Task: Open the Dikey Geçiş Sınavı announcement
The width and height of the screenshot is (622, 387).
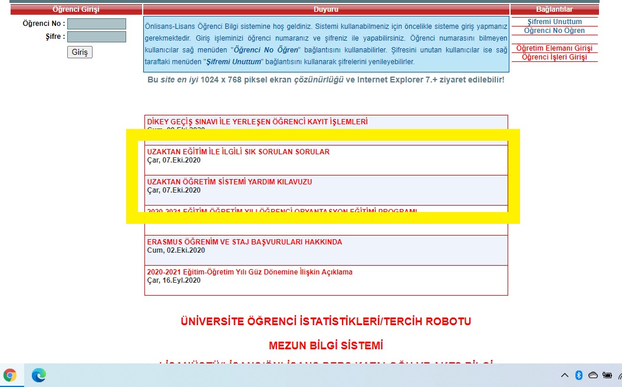Action: click(x=257, y=122)
